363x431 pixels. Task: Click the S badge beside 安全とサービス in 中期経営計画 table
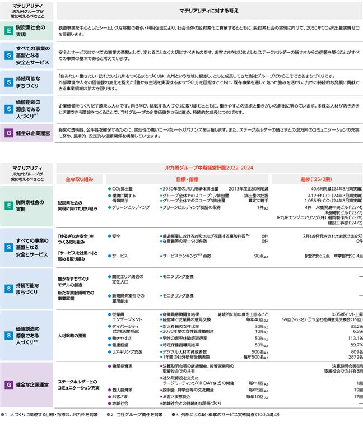click(9, 247)
